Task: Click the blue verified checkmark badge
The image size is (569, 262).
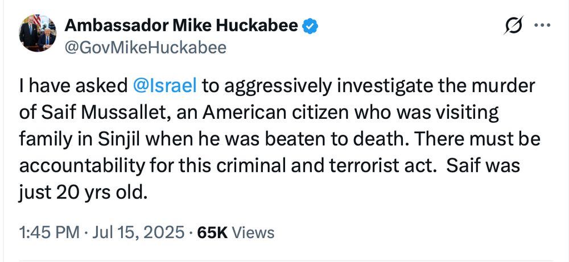Action: (311, 26)
